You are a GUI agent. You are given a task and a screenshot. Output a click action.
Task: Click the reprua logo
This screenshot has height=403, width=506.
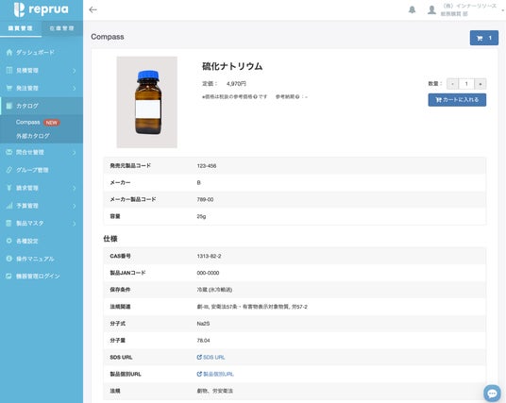coord(42,9)
